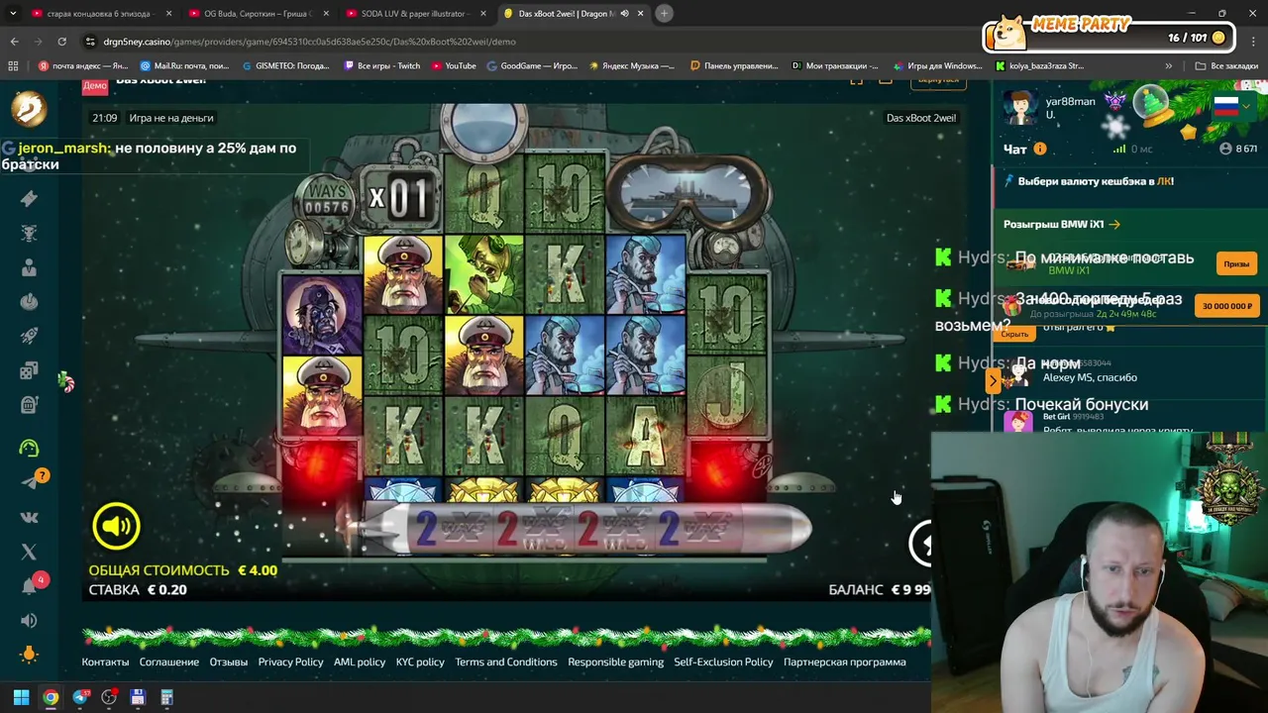Click the address bar URL field

pos(309,42)
